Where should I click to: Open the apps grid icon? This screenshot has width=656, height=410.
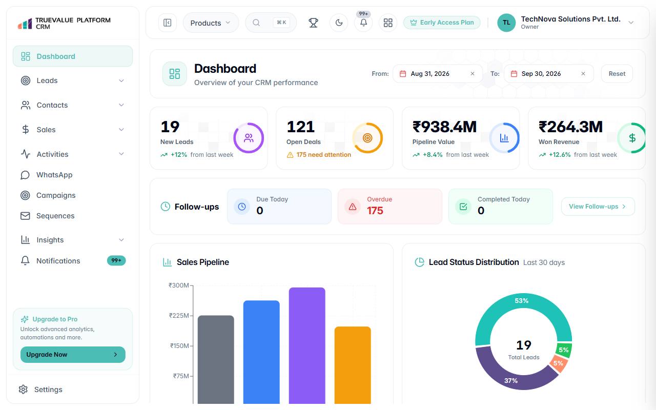[x=388, y=23]
